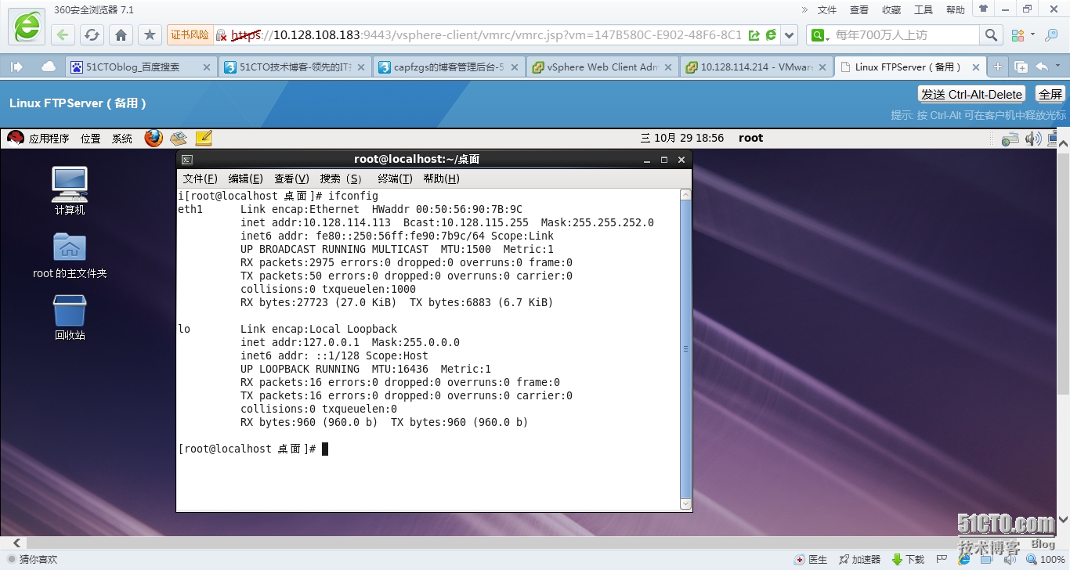The width and height of the screenshot is (1070, 570).
Task: Click the date and time 三 10月 29 18:56
Action: 682,138
